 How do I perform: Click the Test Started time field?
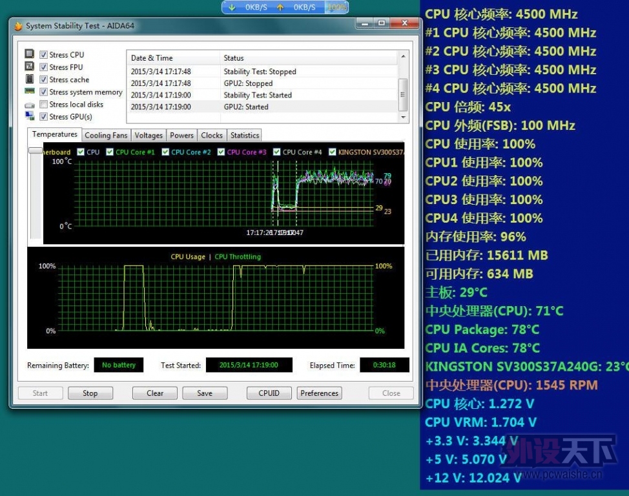coord(249,365)
